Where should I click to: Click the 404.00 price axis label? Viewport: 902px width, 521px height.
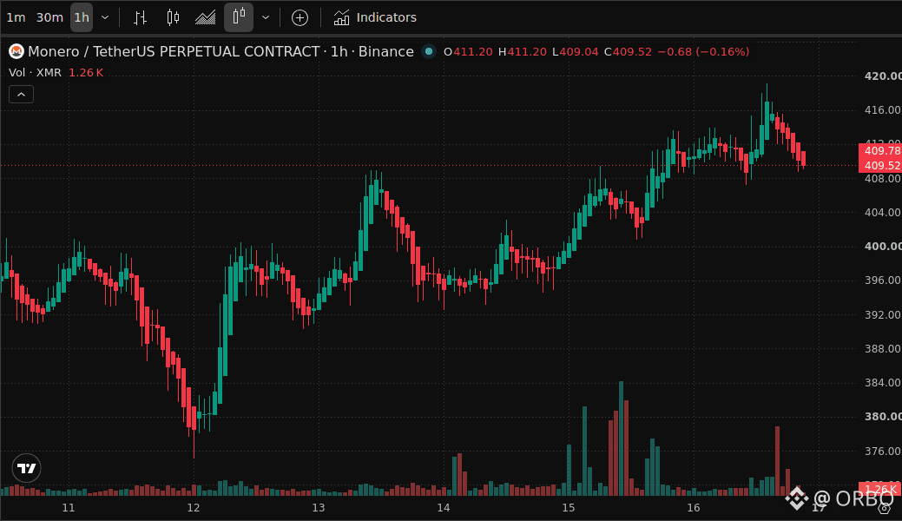[x=882, y=213]
